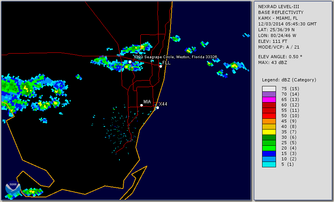Select the 70 dBZ purple legend swatch
Image resolution: width=334 pixels, height=202 pixels.
tap(269, 94)
